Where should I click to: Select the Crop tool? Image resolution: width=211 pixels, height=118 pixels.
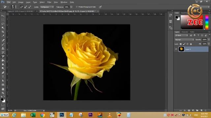[x=3, y=32]
